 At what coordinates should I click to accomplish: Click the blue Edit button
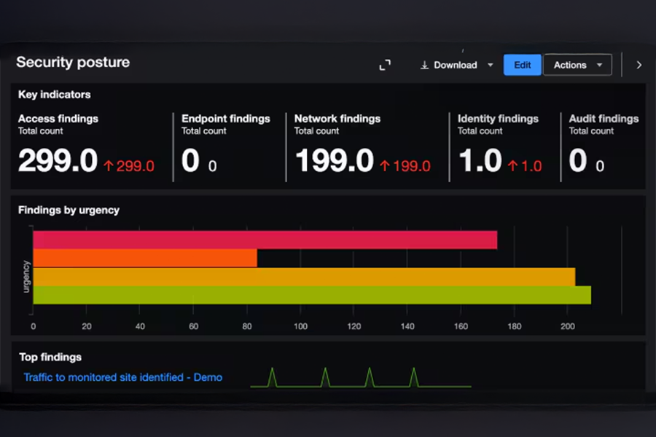[x=522, y=65]
